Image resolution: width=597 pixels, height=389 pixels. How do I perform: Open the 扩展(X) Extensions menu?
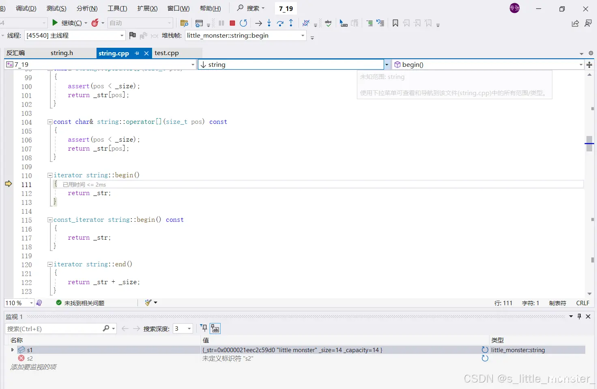pyautogui.click(x=147, y=9)
